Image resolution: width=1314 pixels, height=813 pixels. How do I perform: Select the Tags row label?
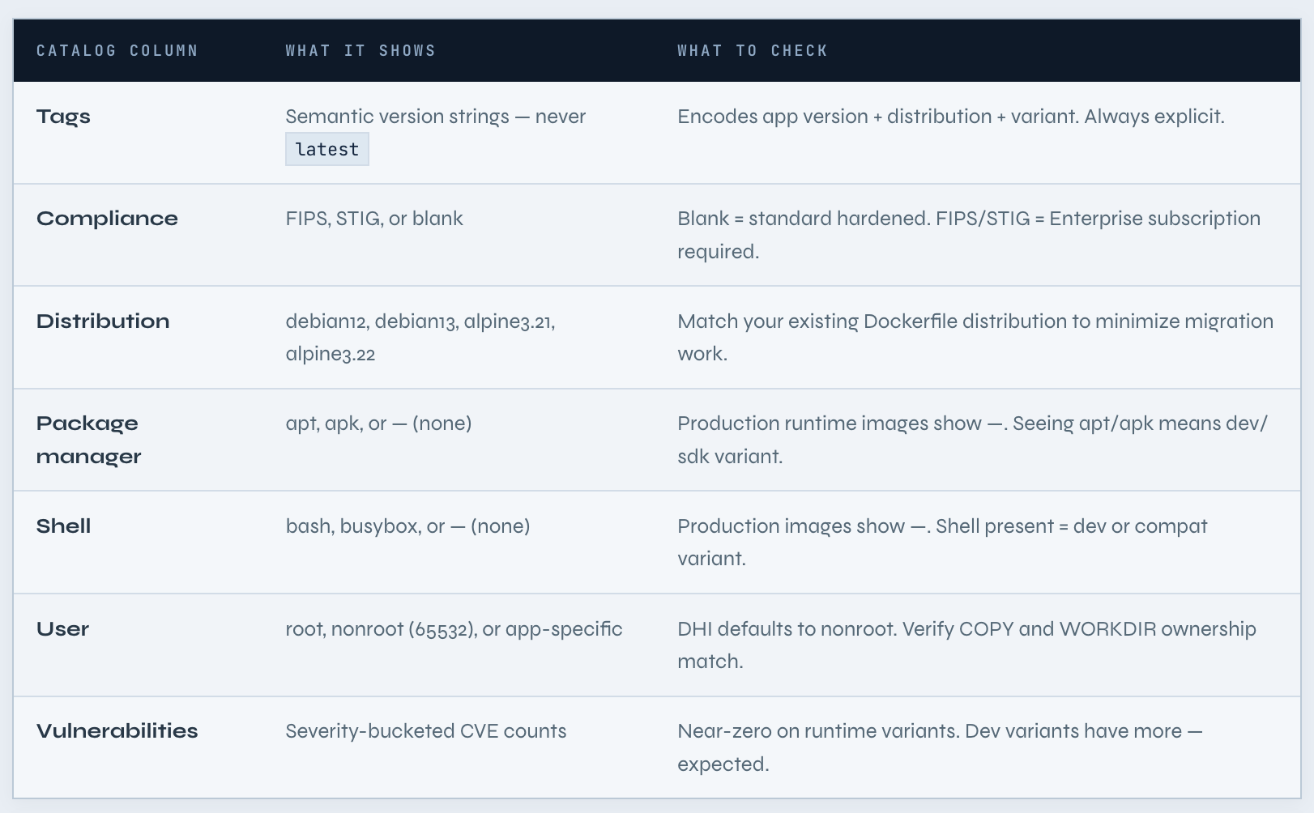point(63,117)
